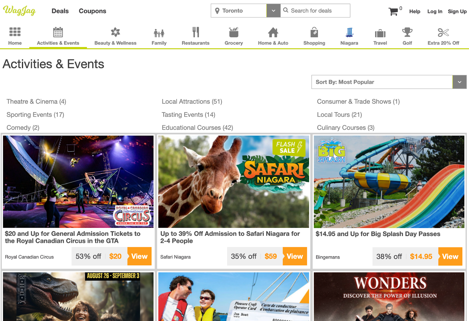Open the Home grid icon
Viewport: 469px width, 321px height.
[15, 32]
